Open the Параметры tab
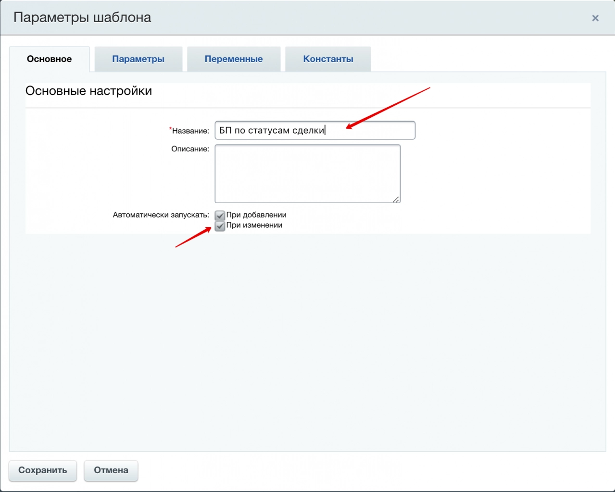This screenshot has height=492, width=615. [138, 59]
